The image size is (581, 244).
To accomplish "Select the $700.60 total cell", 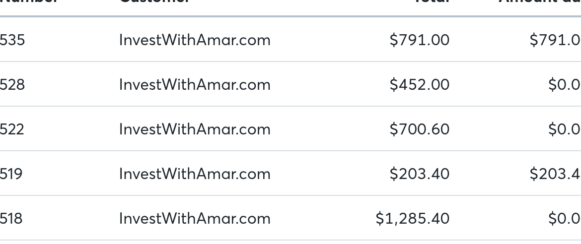I will tap(420, 129).
